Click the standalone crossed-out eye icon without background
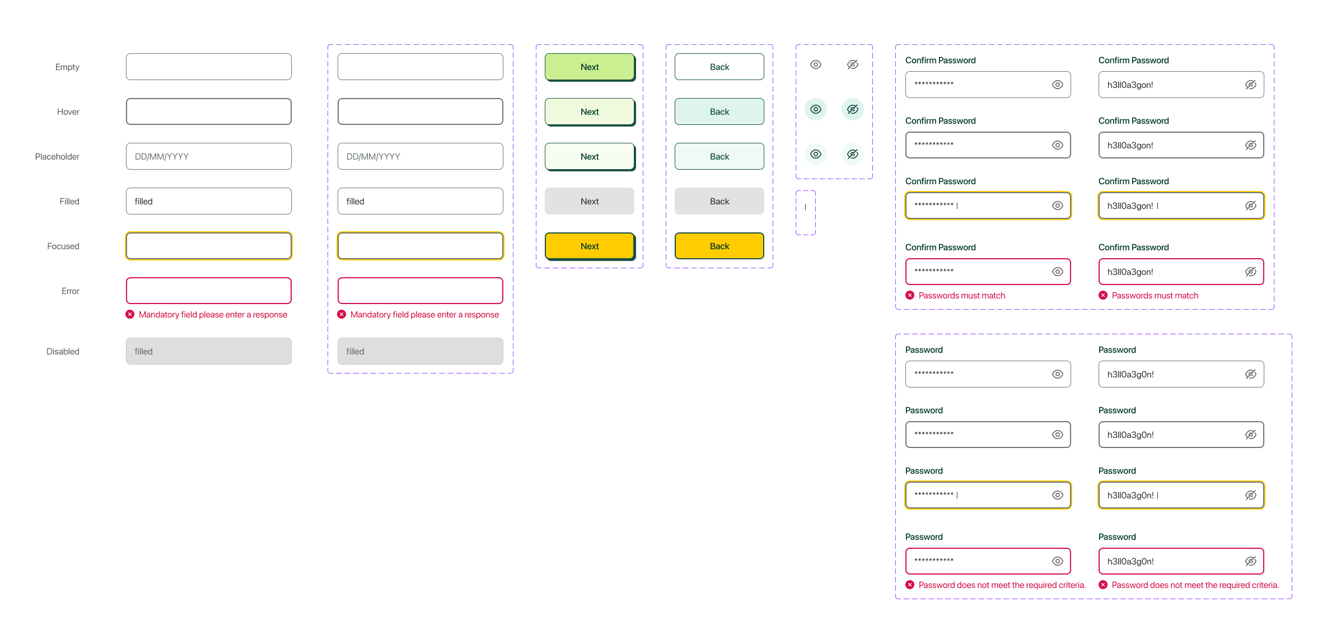The width and height of the screenshot is (1327, 644). coord(852,65)
